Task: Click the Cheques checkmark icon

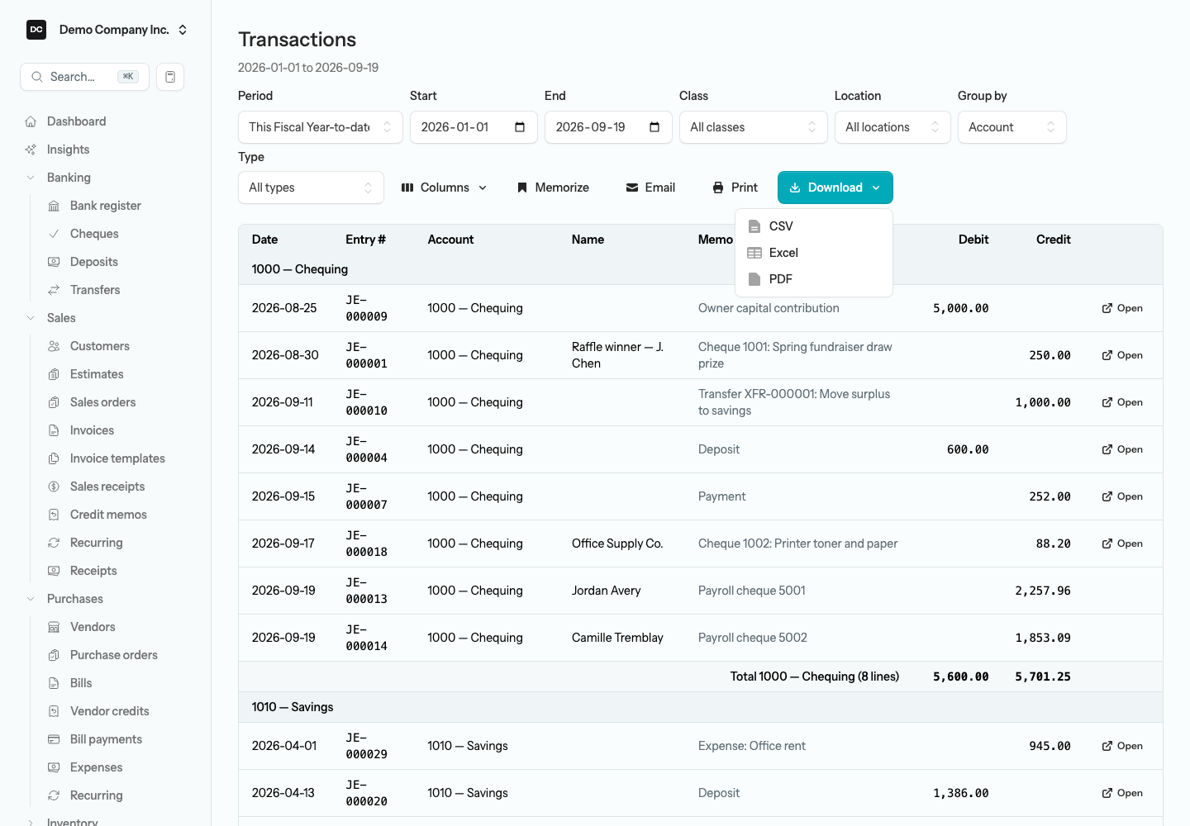Action: pos(54,234)
